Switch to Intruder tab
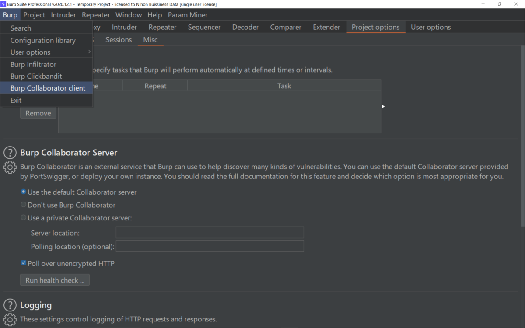This screenshot has width=525, height=328. coord(124,27)
